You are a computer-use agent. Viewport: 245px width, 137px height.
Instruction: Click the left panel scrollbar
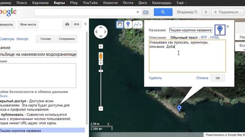click(x=87, y=78)
